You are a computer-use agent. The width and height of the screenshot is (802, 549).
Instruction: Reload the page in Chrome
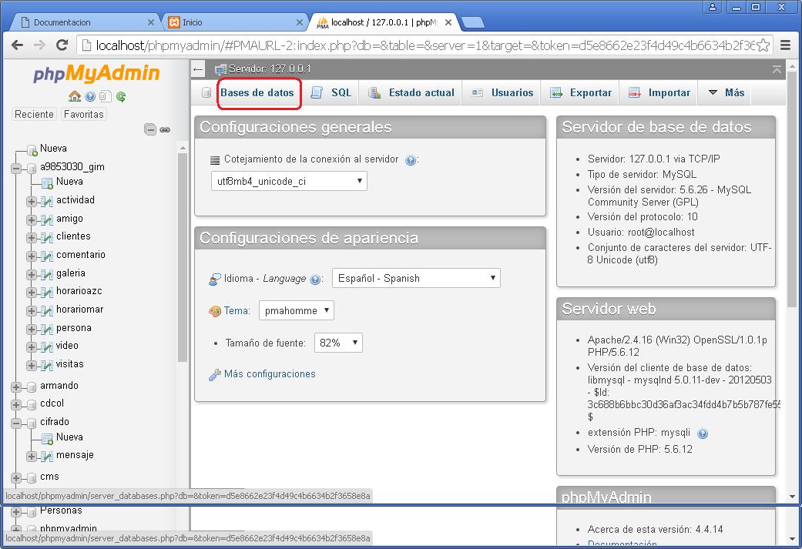click(62, 45)
